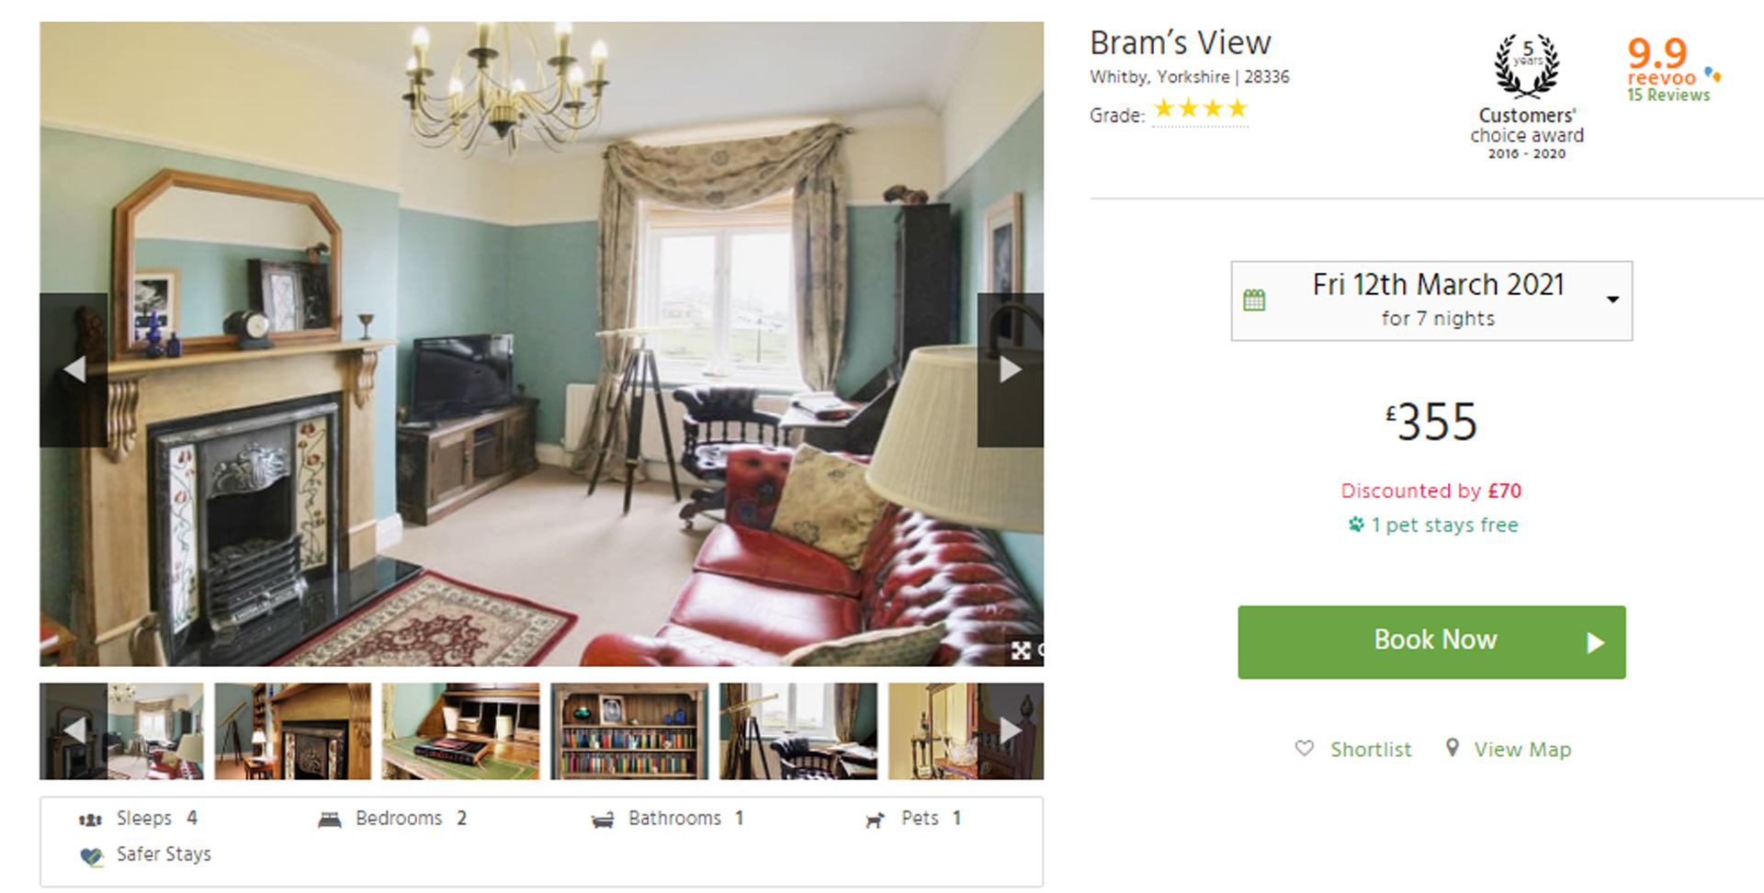The width and height of the screenshot is (1764, 893).
Task: Select the bookshelf thumbnail photo
Action: (x=629, y=731)
